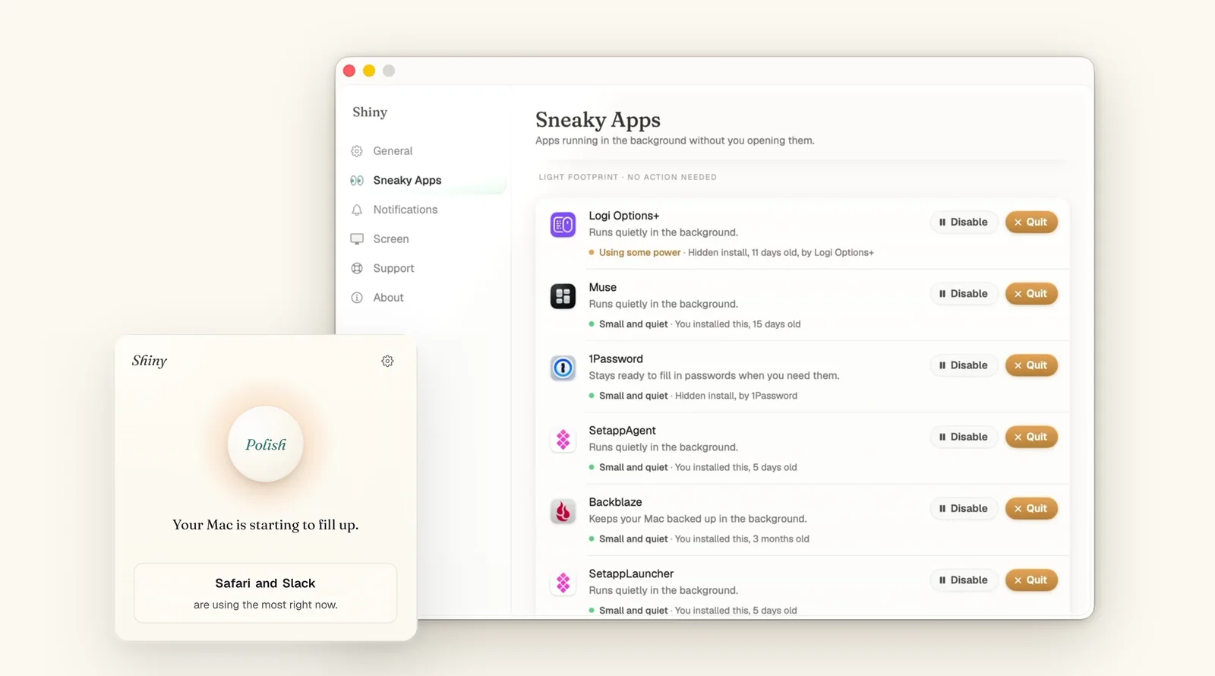The height and width of the screenshot is (676, 1215).
Task: Click the 'Sneaky Apps' page heading
Action: [598, 120]
